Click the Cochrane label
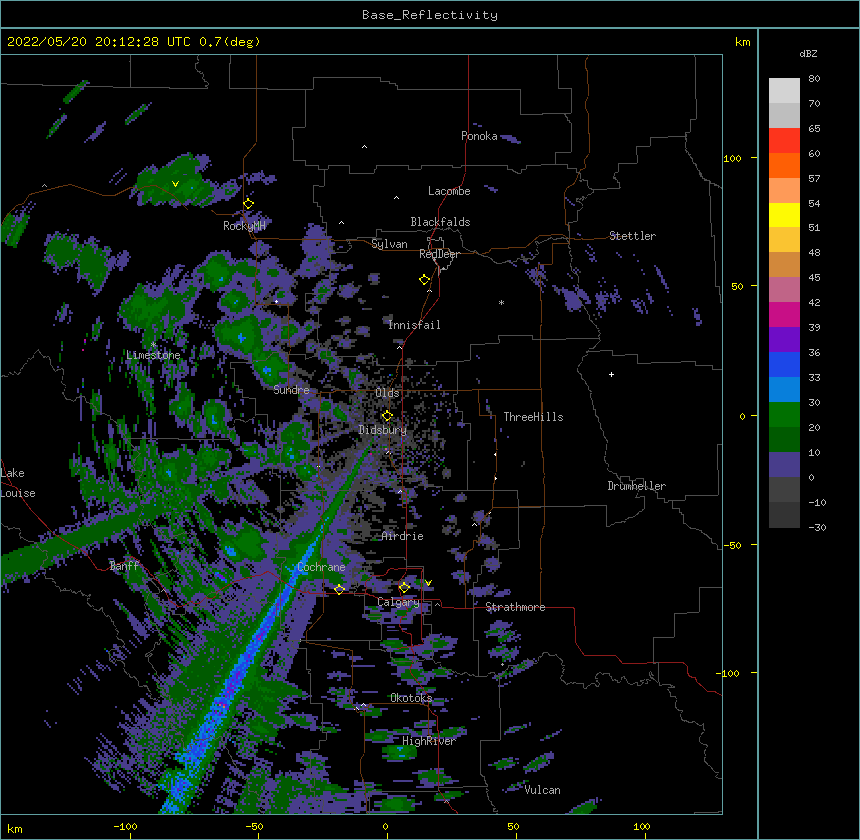Screen dimensions: 860x840 321,567
